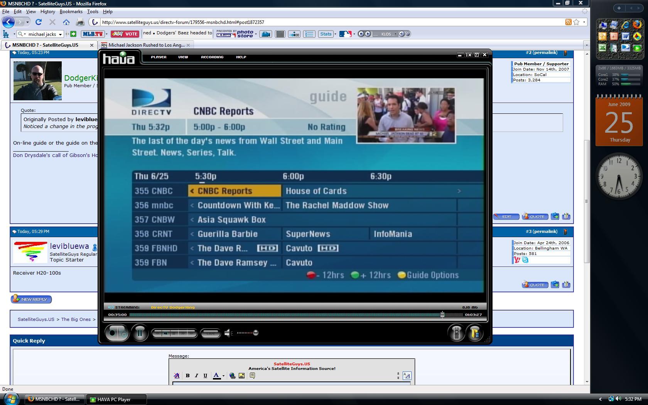Open the MLB.com photo store button
The width and height of the screenshot is (648, 405).
click(x=235, y=34)
